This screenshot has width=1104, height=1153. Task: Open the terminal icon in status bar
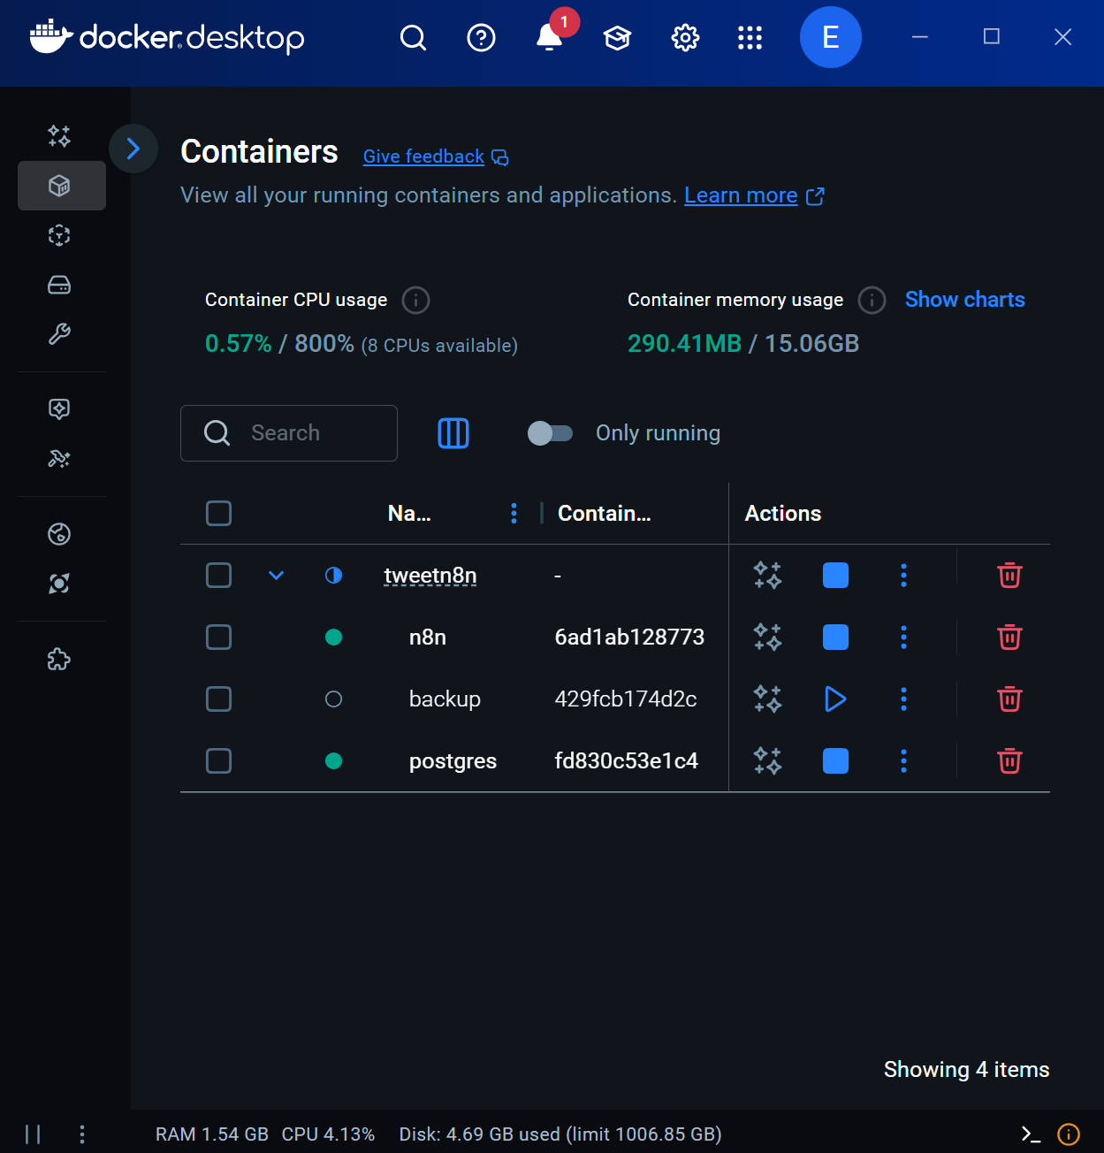point(1031,1134)
